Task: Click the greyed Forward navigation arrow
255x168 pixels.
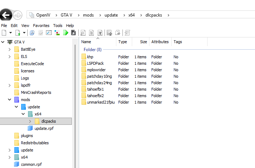Action: click(x=18, y=15)
